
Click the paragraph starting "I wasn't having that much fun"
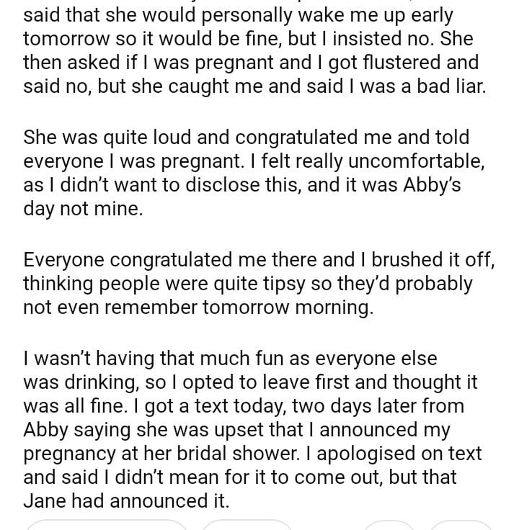pos(252,429)
